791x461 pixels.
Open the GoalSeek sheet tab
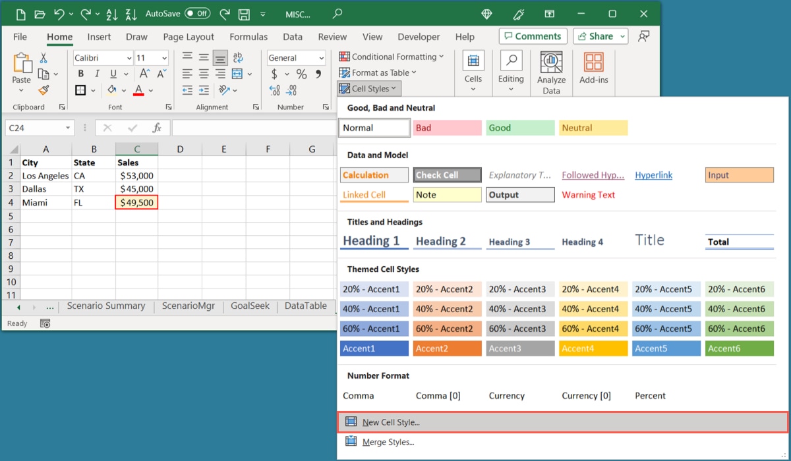(250, 306)
